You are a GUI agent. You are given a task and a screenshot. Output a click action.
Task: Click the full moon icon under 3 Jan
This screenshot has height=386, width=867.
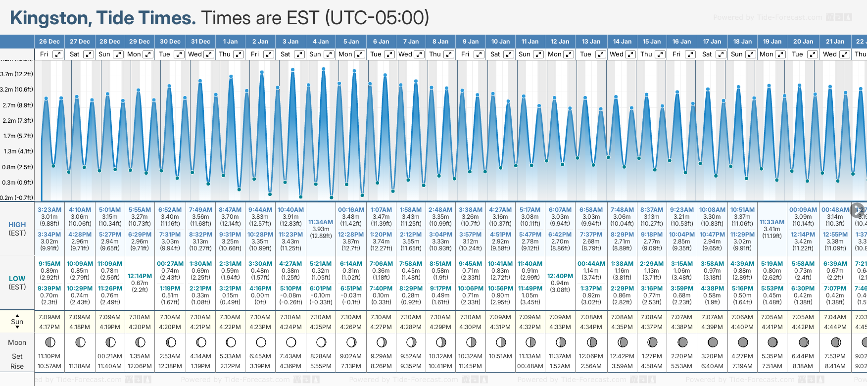[x=291, y=342]
